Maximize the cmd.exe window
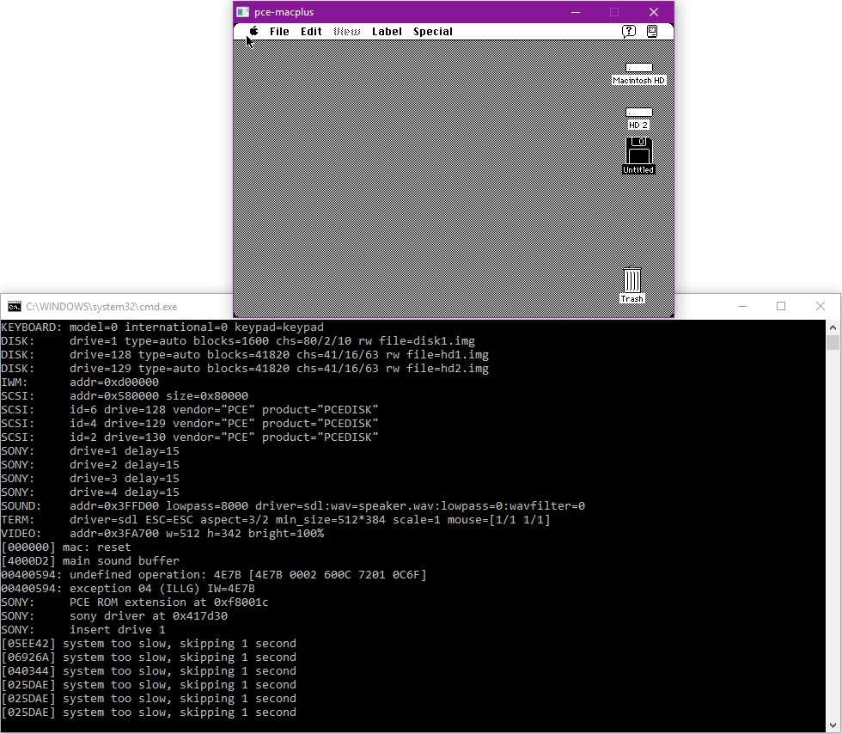842x734 pixels. point(781,306)
